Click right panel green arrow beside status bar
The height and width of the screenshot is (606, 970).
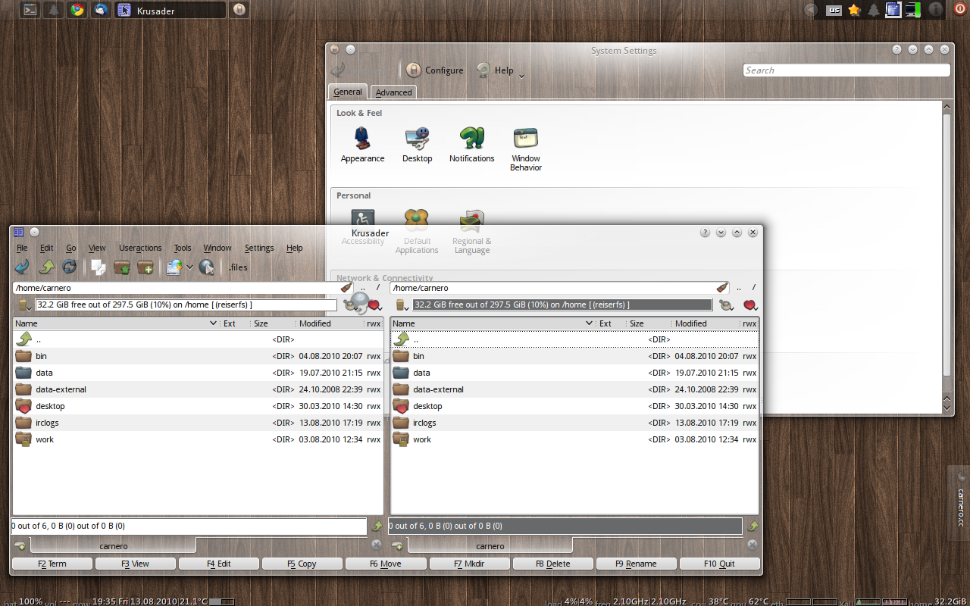[753, 526]
